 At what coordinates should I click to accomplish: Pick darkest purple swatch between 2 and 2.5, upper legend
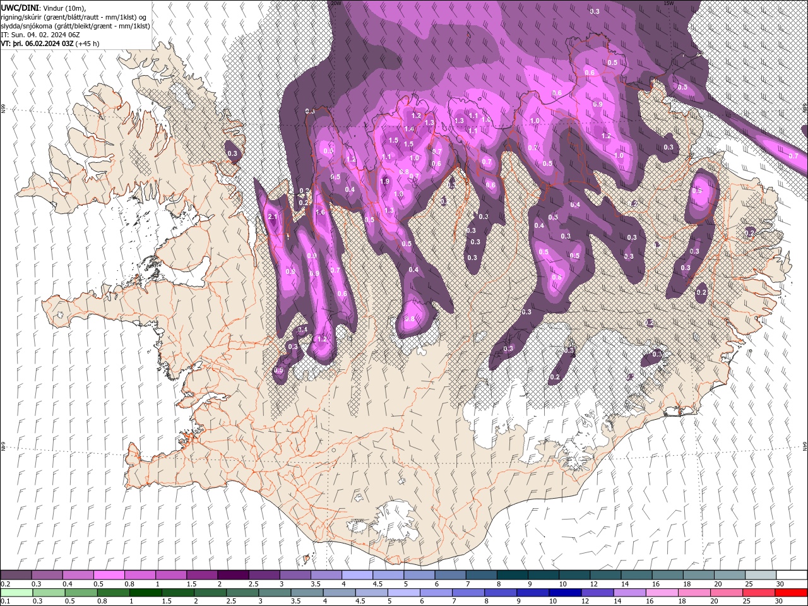click(233, 575)
